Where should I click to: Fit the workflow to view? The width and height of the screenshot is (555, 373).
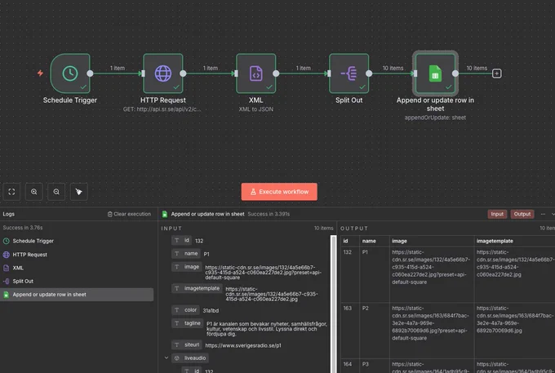(11, 192)
